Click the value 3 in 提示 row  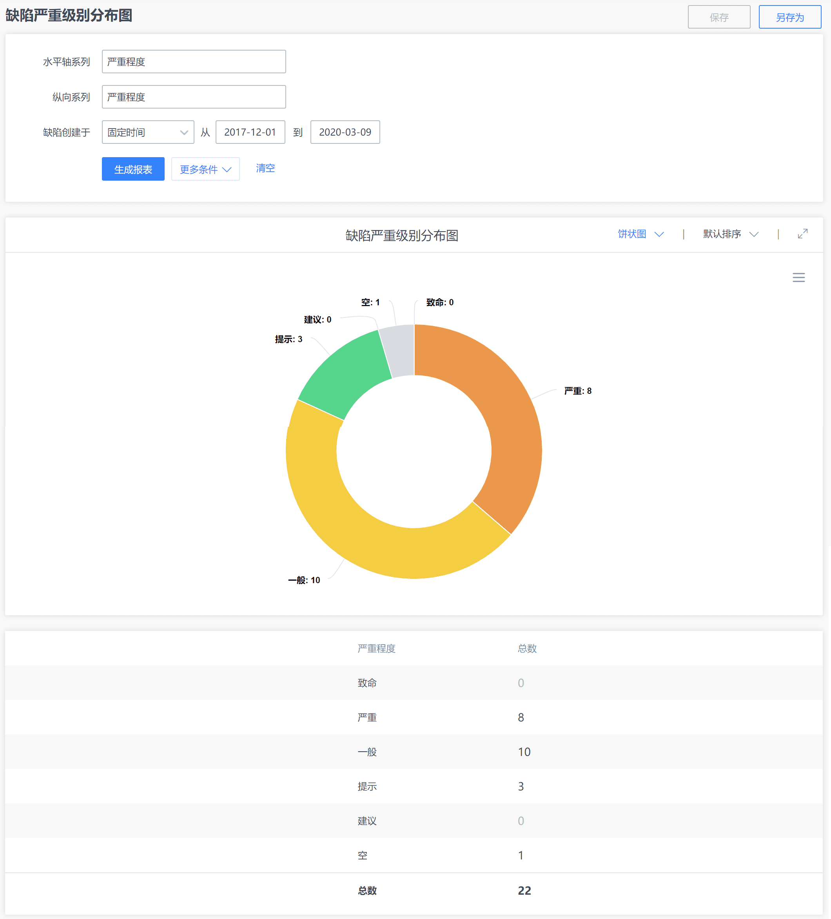[x=521, y=787]
